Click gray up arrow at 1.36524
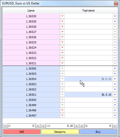120x137 pixels. [115, 47]
